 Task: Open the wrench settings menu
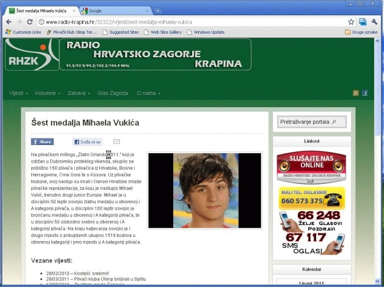374,22
